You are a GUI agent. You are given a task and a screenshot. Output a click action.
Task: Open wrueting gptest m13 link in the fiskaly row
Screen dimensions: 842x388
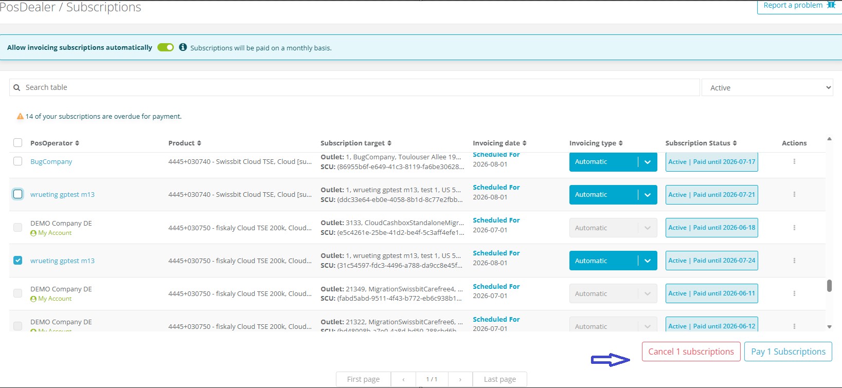pos(62,261)
